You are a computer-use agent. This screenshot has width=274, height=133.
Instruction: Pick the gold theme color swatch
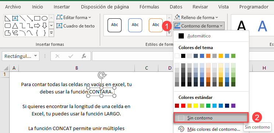[x=221, y=56]
